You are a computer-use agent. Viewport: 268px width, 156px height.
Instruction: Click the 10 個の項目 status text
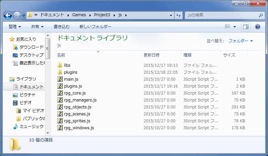click(41, 140)
